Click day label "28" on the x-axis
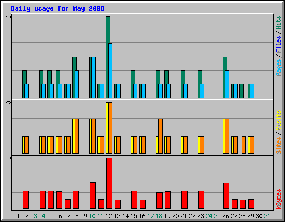Image resolution: width=285 pixels, height=222 pixels. coord(242,216)
